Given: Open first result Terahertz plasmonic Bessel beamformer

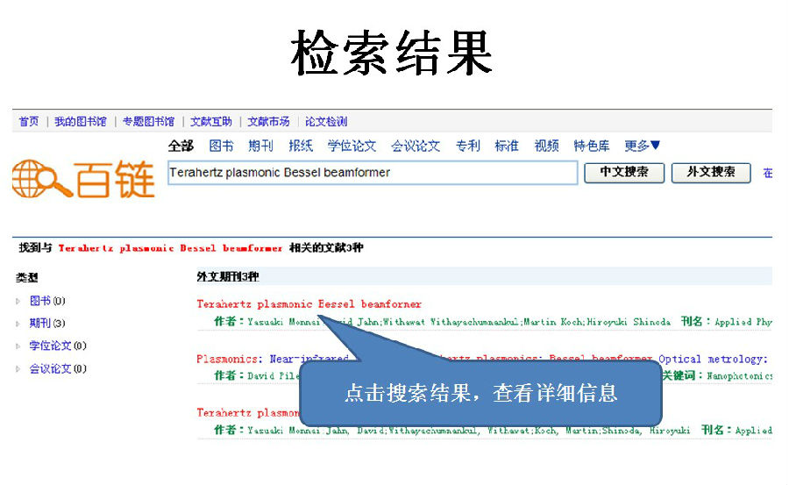Looking at the screenshot, I should (309, 303).
